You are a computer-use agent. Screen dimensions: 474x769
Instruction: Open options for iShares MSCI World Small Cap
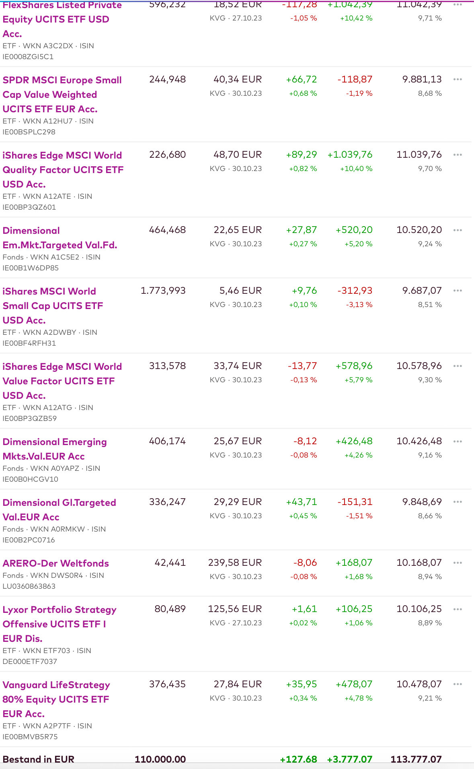(x=457, y=291)
